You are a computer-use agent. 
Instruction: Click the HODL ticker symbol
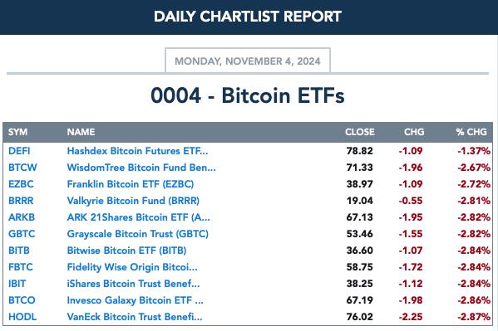tap(22, 317)
